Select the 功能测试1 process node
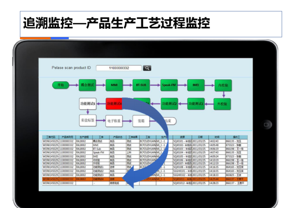The image size is (302, 208). coord(196,104)
